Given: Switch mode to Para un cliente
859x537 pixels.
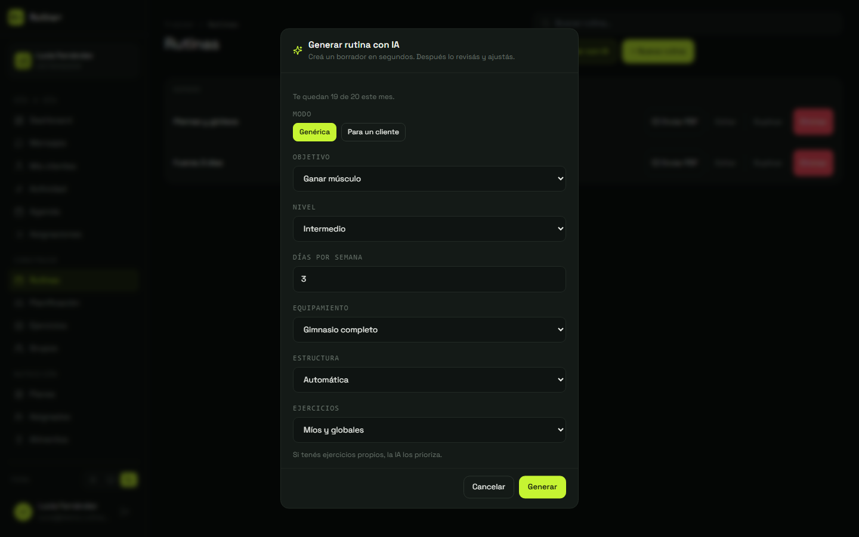Looking at the screenshot, I should click(373, 132).
